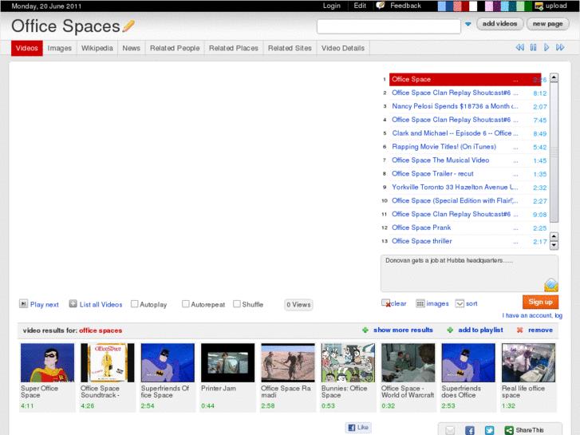Open List all Videos via its plus icon
The image size is (580, 435).
click(73, 304)
